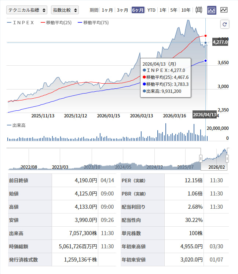238x274 pixels.
Task: Click the 安値 value 3,990.0円
Action: [86, 220]
